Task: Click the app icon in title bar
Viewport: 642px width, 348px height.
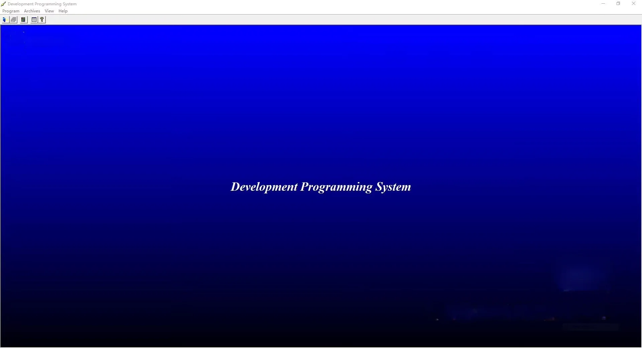Action: (x=3, y=4)
